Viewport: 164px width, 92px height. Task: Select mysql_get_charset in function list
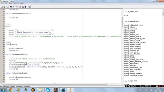coord(132,48)
